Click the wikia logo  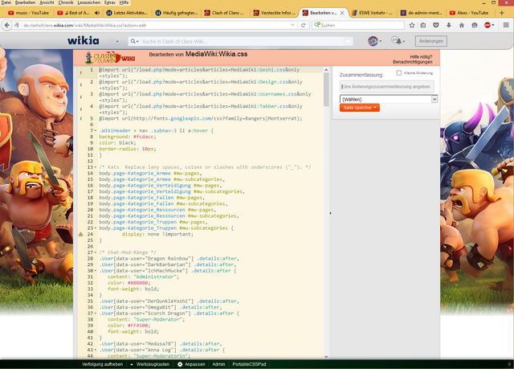[84, 41]
